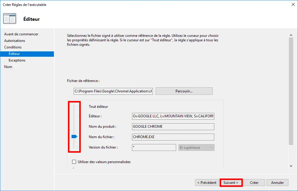298x191 pixels.
Task: Click inside the 'Version du fichier' field
Action: 154,147
